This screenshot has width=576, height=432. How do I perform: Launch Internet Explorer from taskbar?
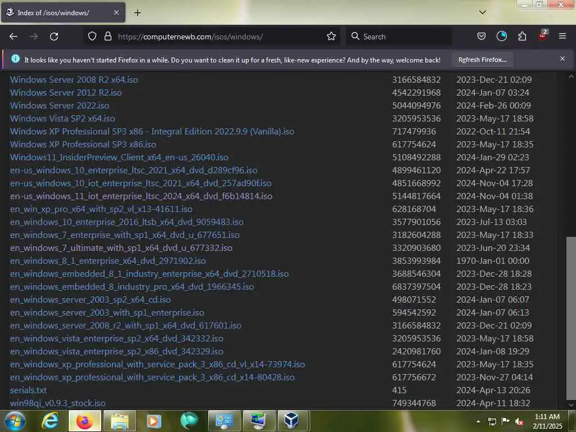(x=50, y=421)
